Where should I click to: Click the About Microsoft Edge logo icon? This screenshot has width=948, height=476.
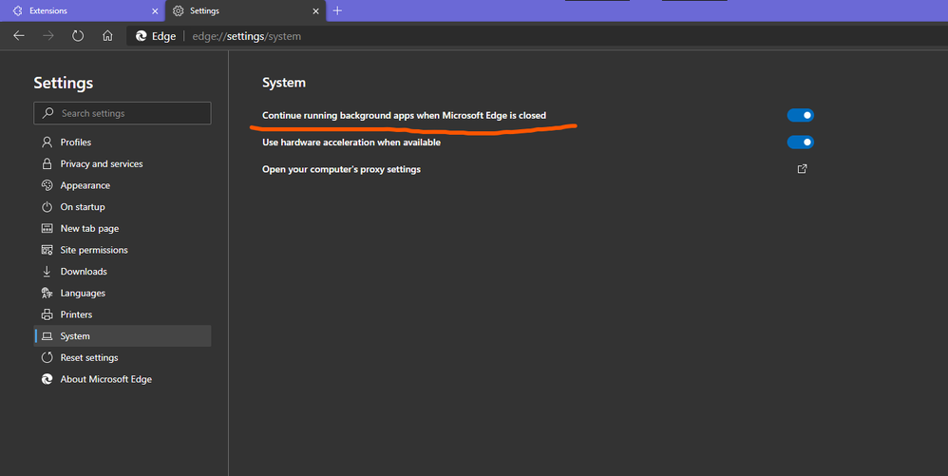[x=47, y=379]
